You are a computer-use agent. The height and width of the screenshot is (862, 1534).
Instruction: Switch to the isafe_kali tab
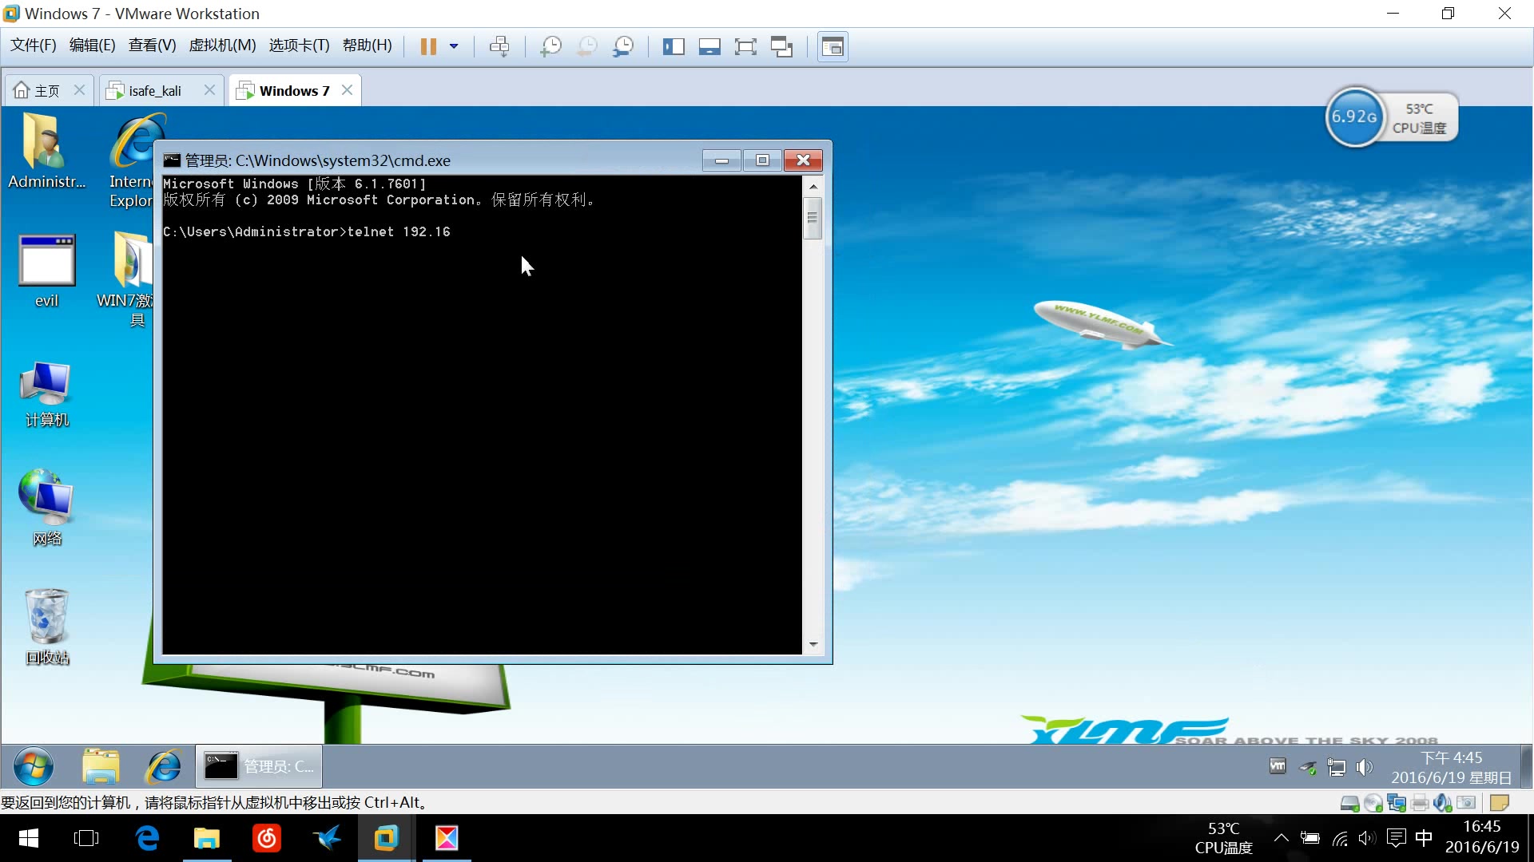(155, 90)
